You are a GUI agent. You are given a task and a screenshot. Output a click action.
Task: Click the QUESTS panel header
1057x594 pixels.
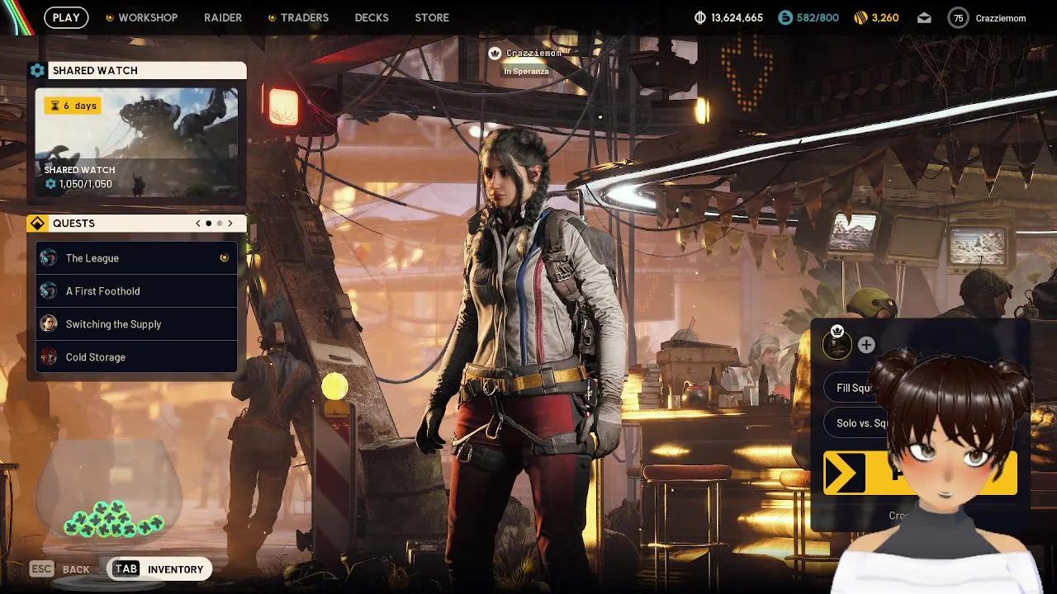coord(137,224)
